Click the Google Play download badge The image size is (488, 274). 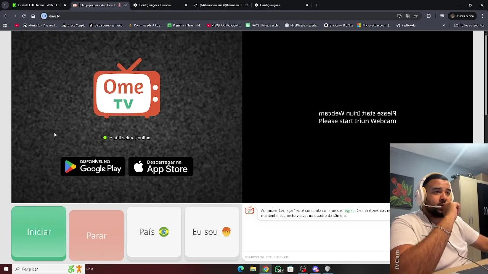93,166
